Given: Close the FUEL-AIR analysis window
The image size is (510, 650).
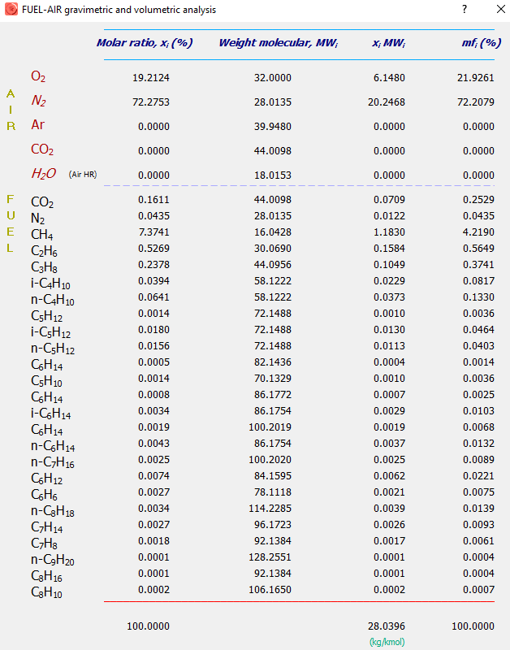Looking at the screenshot, I should click(499, 9).
